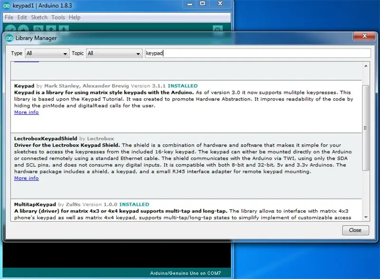Image resolution: width=380 pixels, height=279 pixels.
Task: Click the library list scrollbar thumb
Action: click(x=365, y=128)
